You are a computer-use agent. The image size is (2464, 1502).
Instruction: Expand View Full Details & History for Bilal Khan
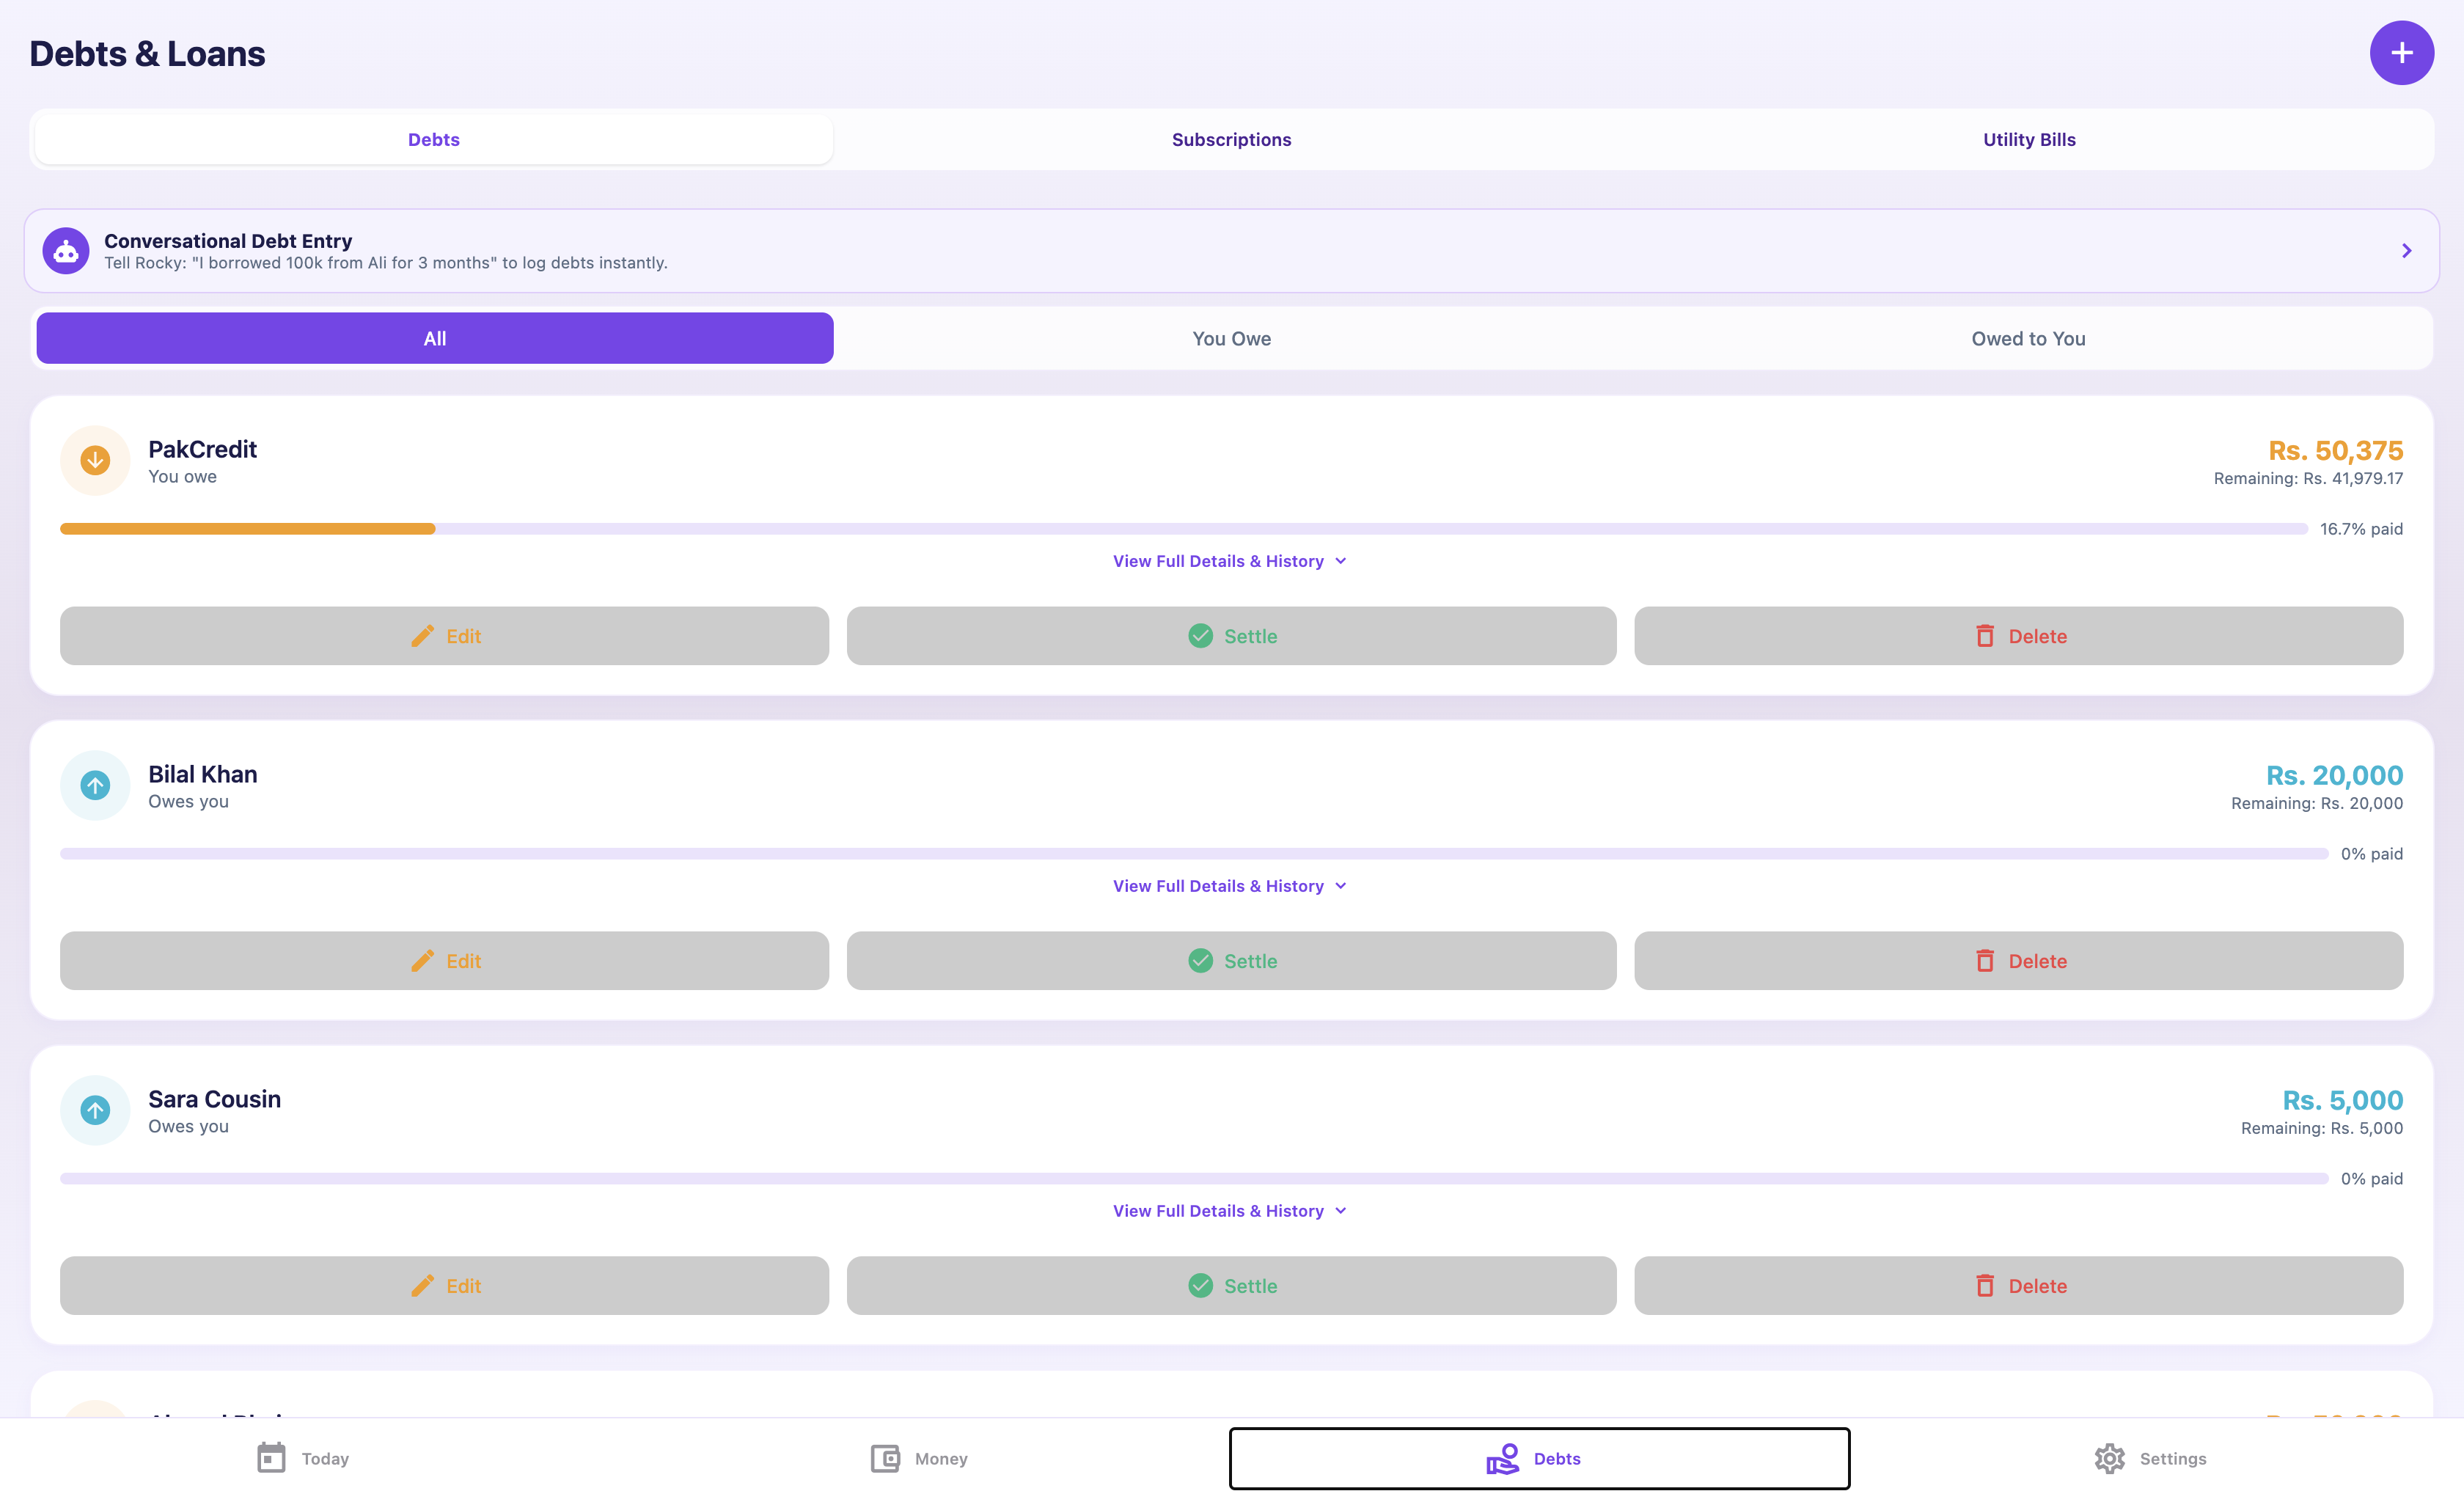(1231, 886)
